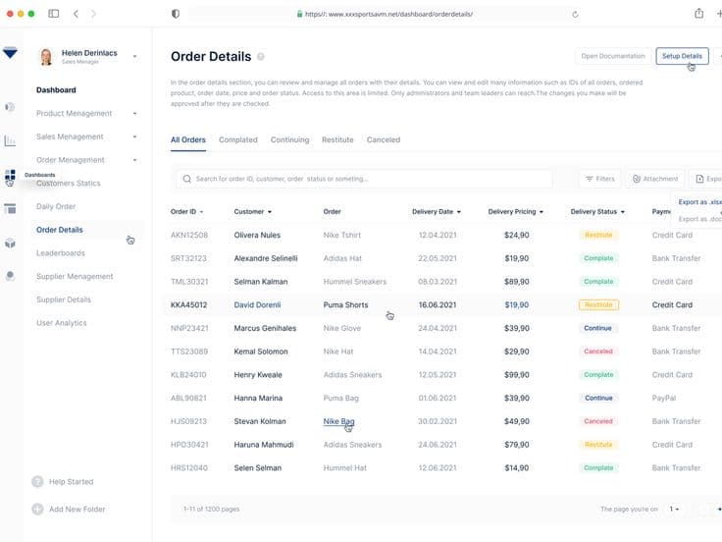Select the PayPal payment cell
722x542 pixels.
pyautogui.click(x=664, y=399)
